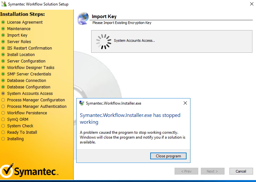Viewport: 256px width, 182px height.
Task: Click the green bullet for Database Configuration
Action: (3, 87)
